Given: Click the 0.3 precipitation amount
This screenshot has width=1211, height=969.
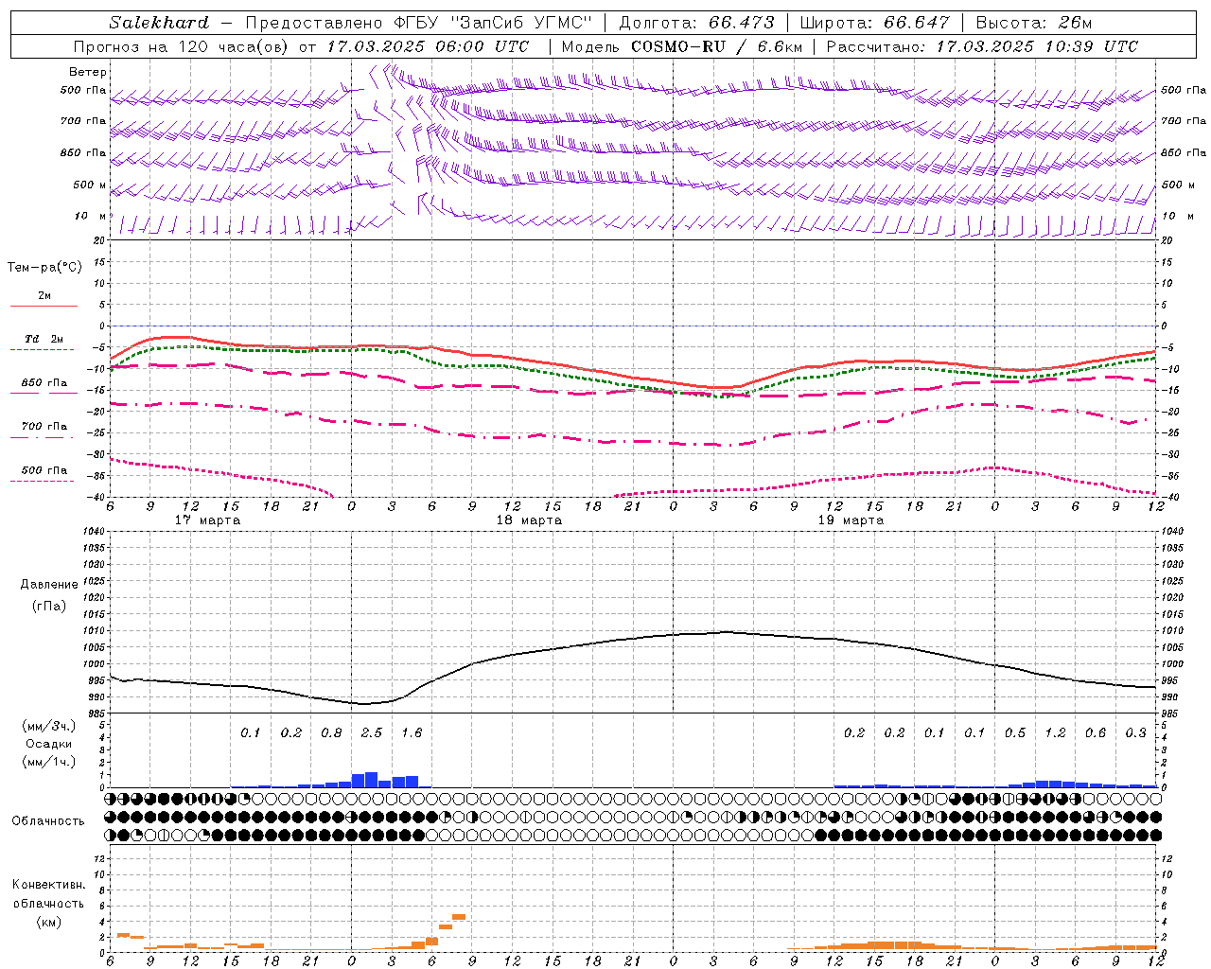Looking at the screenshot, I should click(x=1136, y=733).
